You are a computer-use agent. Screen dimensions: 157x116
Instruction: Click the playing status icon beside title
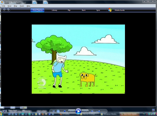pos(5,111)
